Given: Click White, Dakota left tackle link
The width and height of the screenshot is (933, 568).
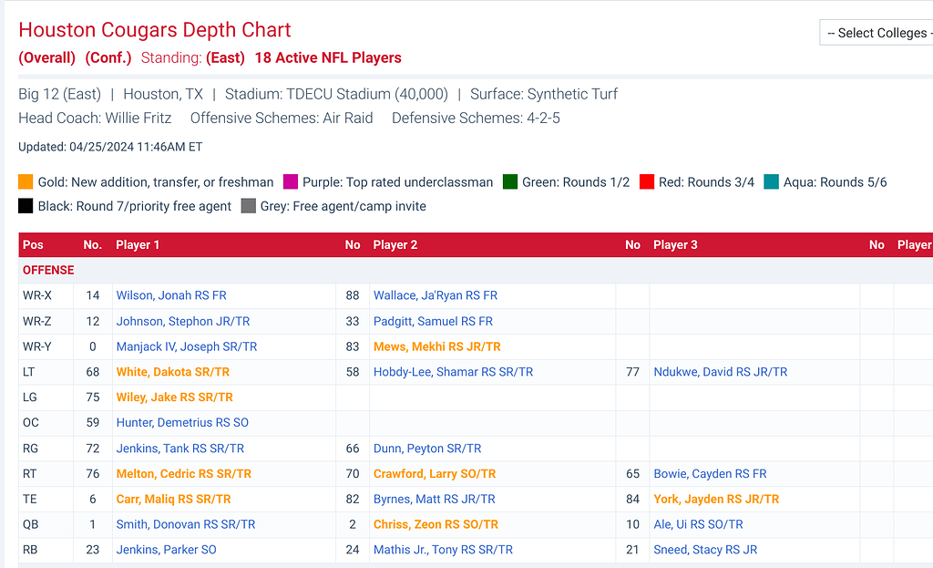Looking at the screenshot, I should 172,372.
